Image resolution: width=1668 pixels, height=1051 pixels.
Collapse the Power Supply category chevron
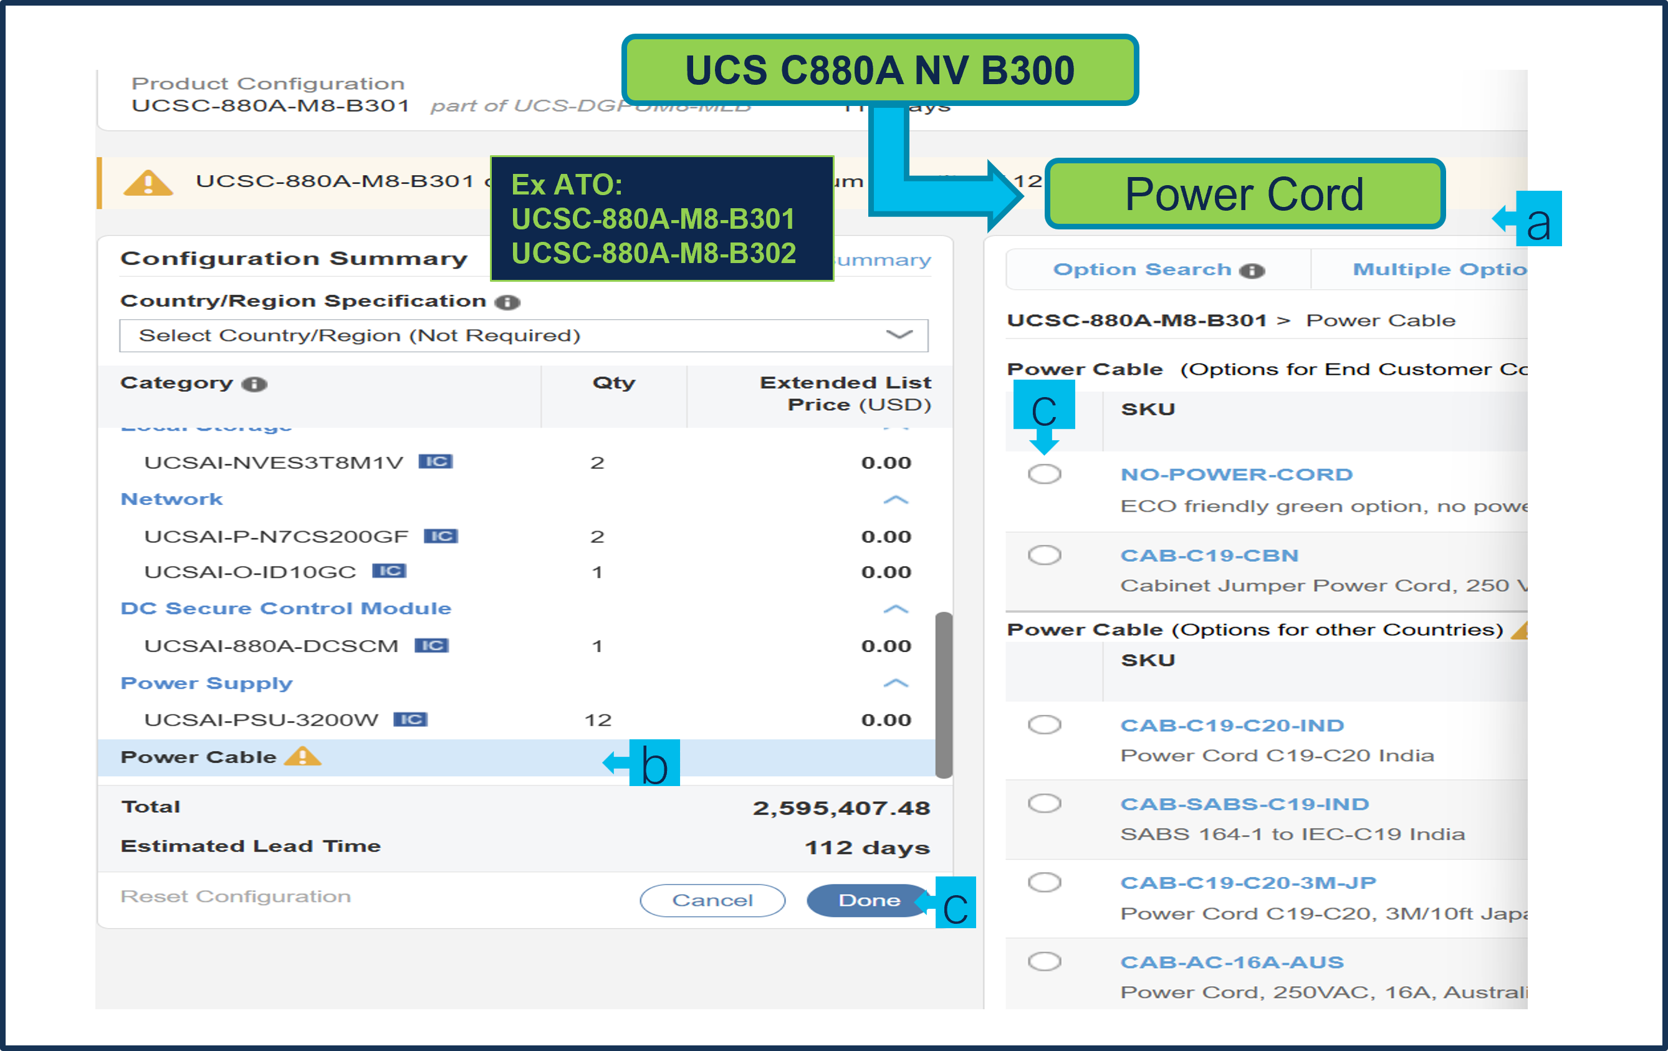pos(896,683)
